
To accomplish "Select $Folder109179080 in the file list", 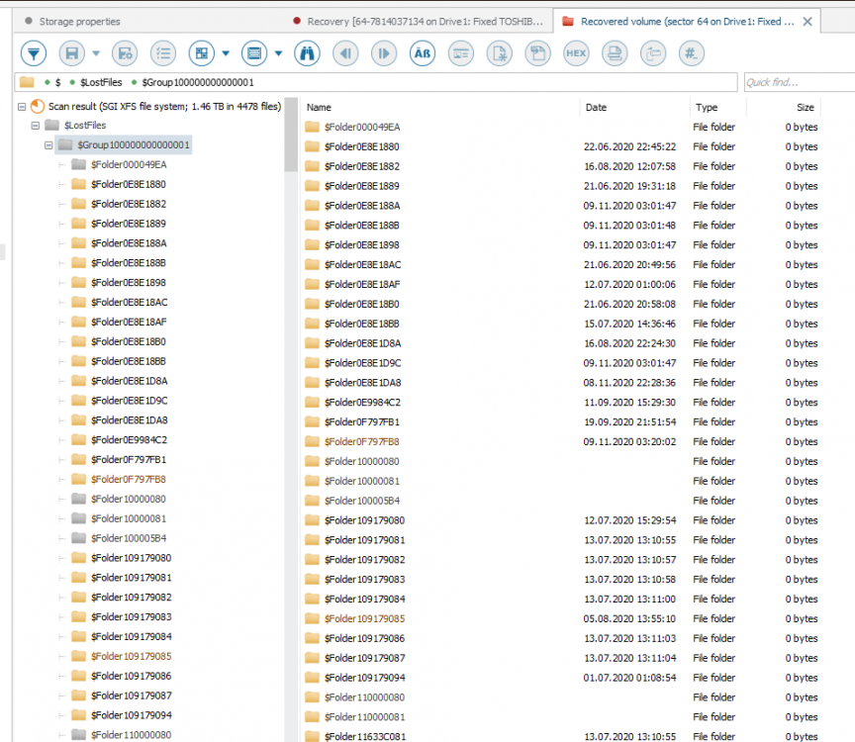I will [365, 520].
